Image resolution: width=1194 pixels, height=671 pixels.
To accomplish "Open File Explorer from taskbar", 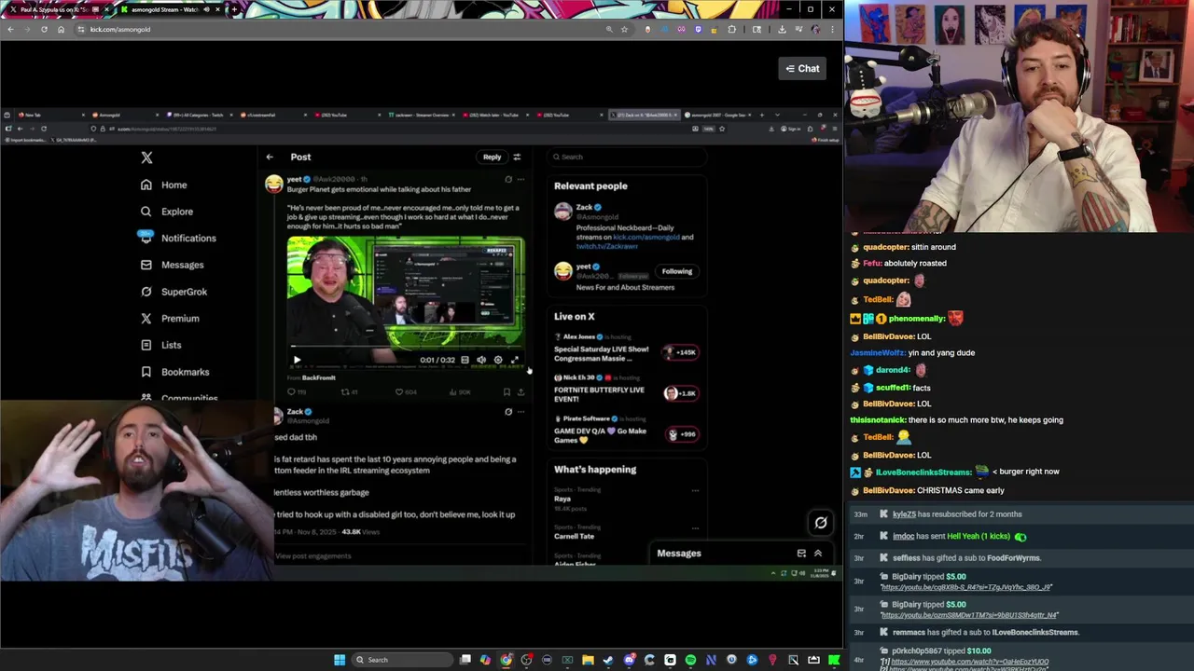I will (588, 660).
